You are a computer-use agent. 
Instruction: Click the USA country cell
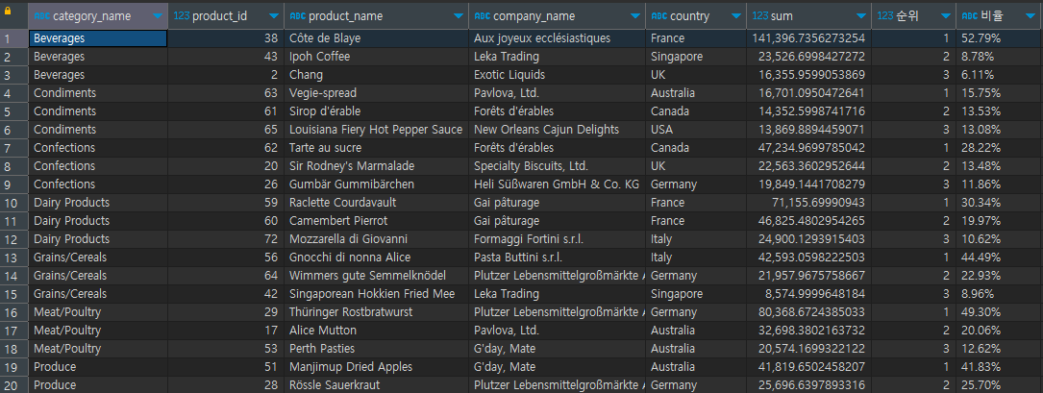point(696,130)
